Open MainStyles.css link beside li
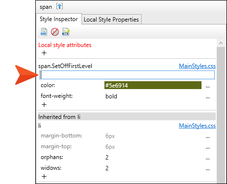This screenshot has height=184, width=227. pyautogui.click(x=197, y=126)
